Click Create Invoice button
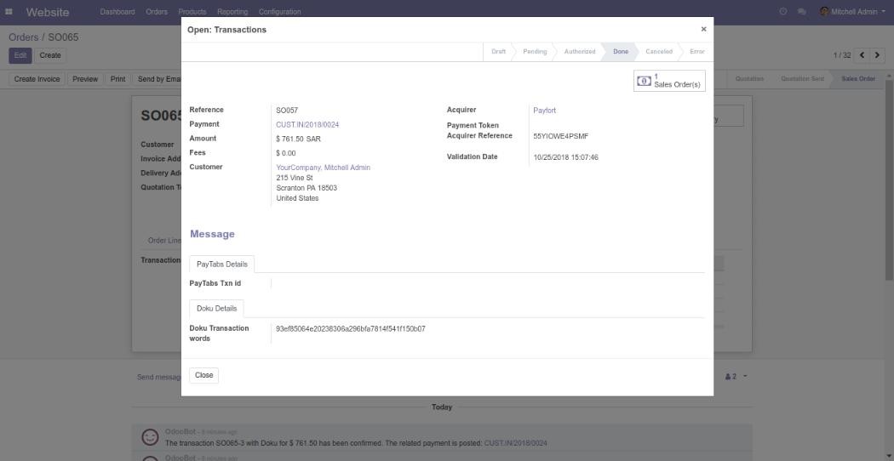The height and width of the screenshot is (461, 894). click(x=37, y=79)
